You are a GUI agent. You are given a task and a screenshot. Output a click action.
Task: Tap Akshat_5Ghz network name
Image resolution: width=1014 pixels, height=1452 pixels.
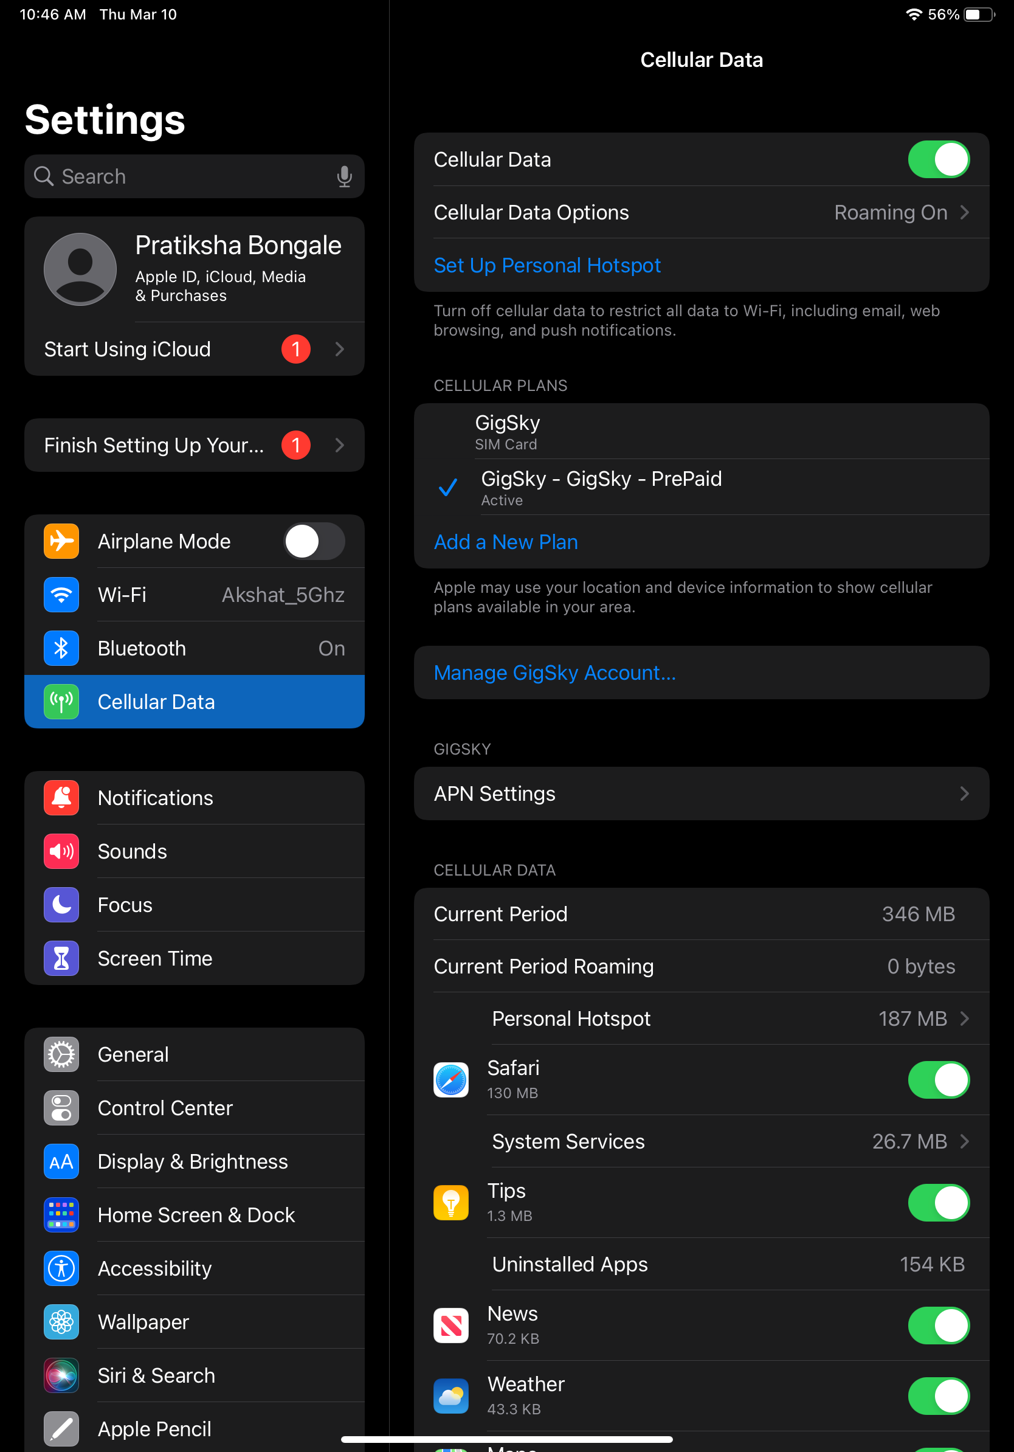[283, 595]
